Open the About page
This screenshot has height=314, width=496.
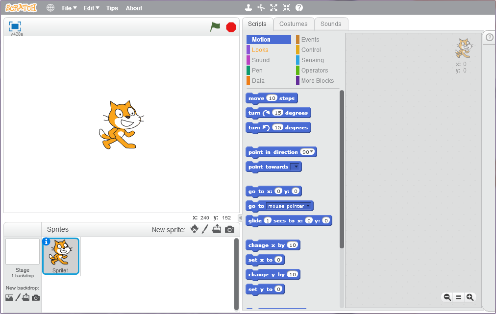click(x=134, y=8)
